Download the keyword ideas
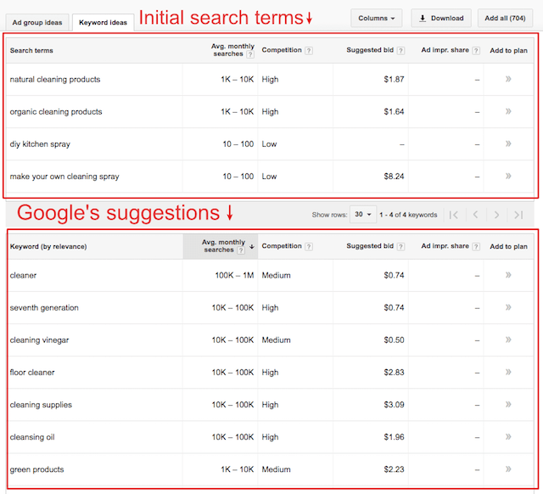543x494 pixels. [441, 18]
